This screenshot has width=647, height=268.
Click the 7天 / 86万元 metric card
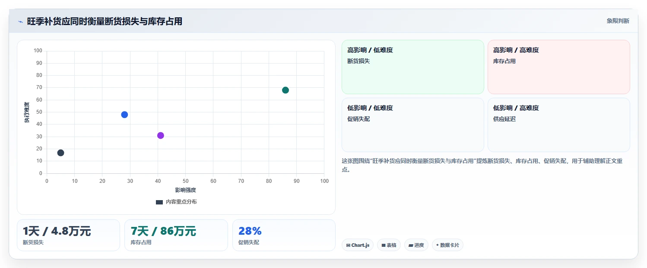point(176,235)
